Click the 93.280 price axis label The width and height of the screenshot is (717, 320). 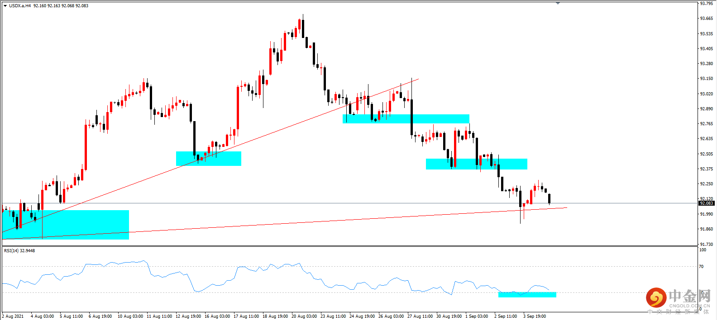[706, 63]
